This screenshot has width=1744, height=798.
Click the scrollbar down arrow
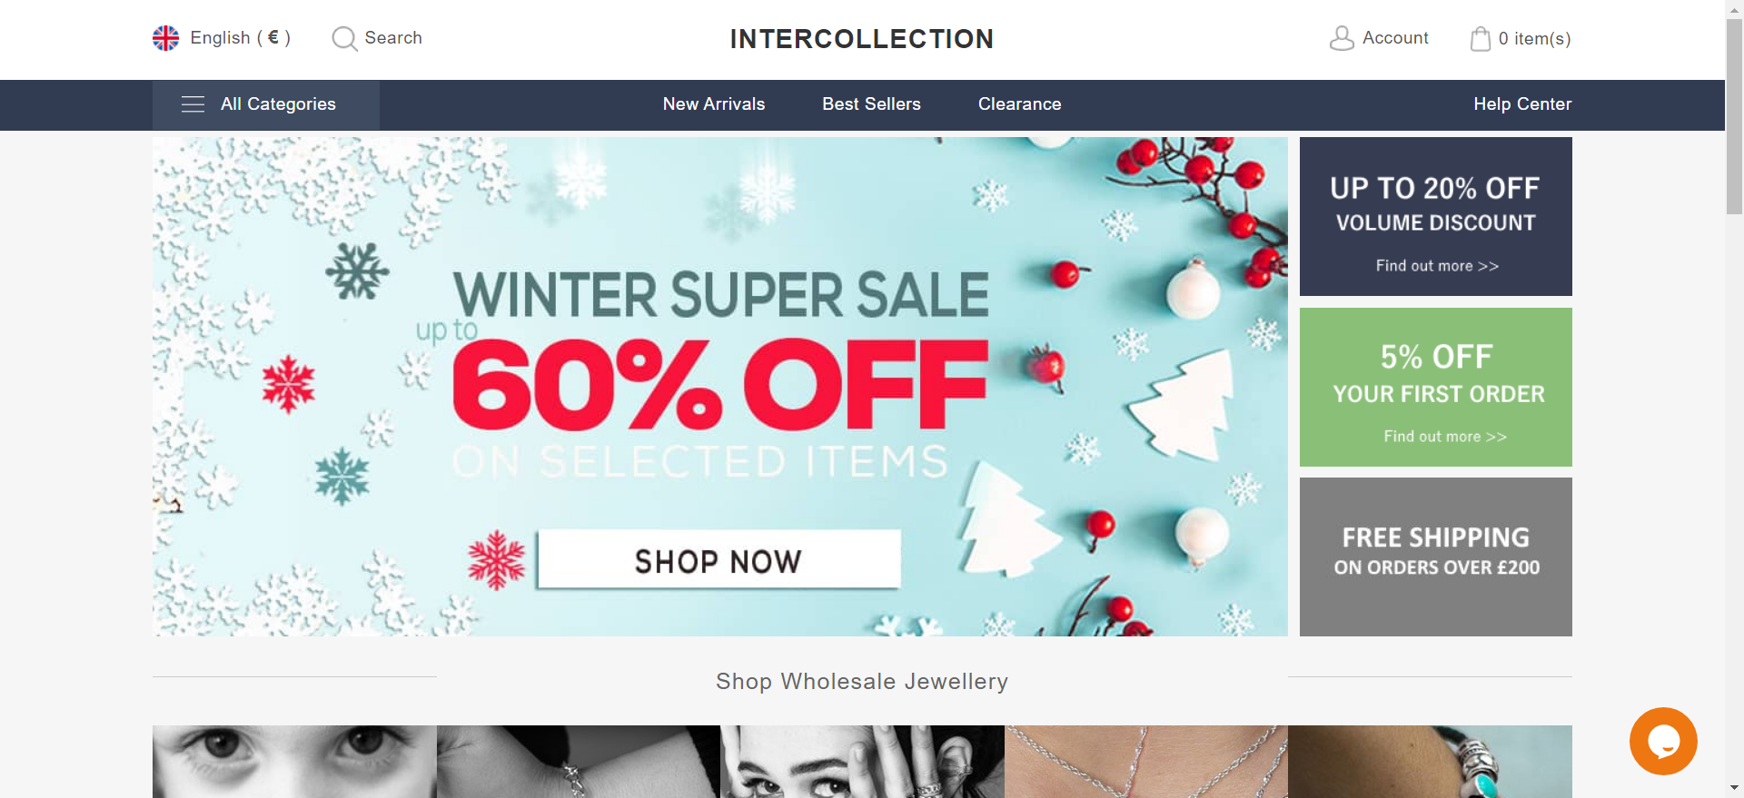(1734, 789)
